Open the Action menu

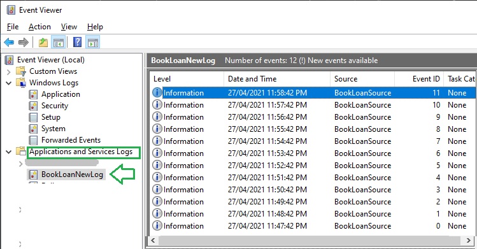[x=39, y=27]
